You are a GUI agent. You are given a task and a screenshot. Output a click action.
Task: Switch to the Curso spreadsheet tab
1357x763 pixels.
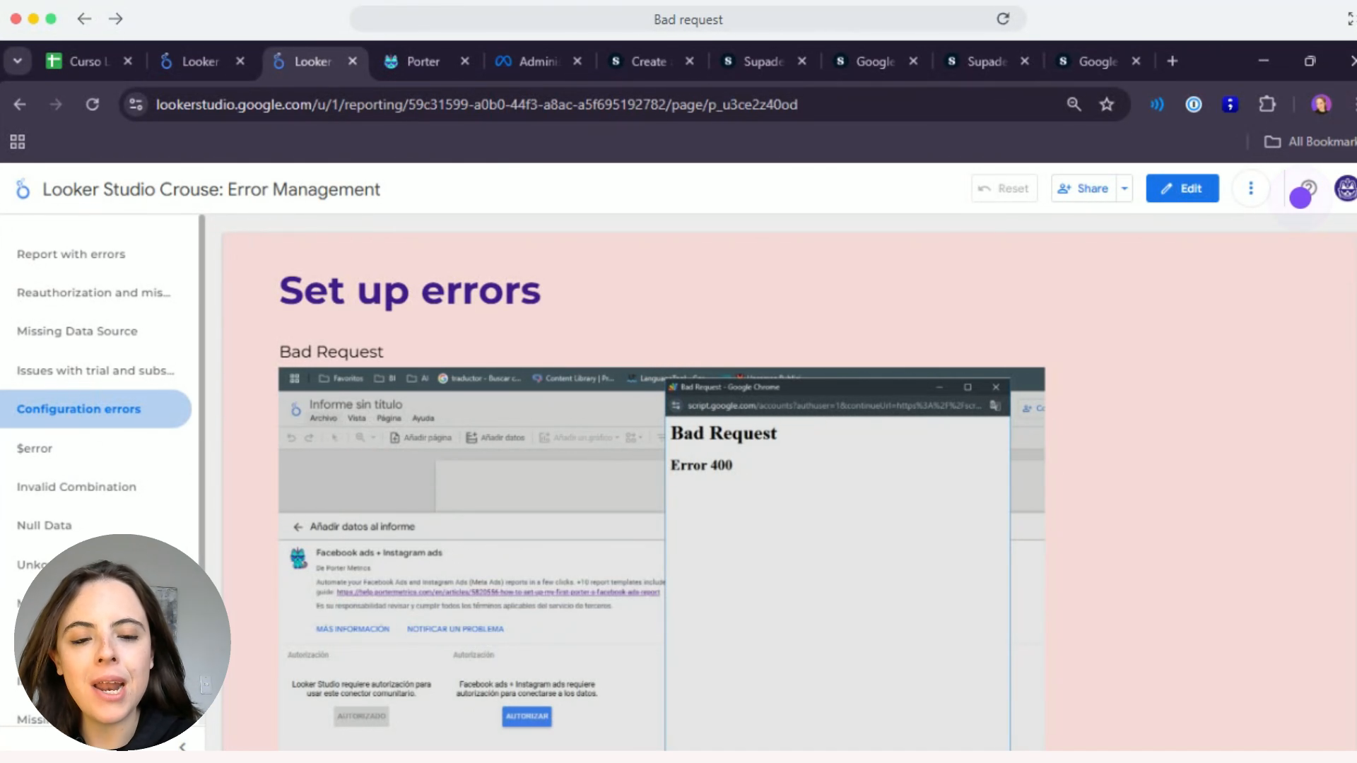coord(85,61)
